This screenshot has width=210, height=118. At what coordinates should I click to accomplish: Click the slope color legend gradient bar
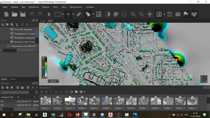(x=46, y=67)
